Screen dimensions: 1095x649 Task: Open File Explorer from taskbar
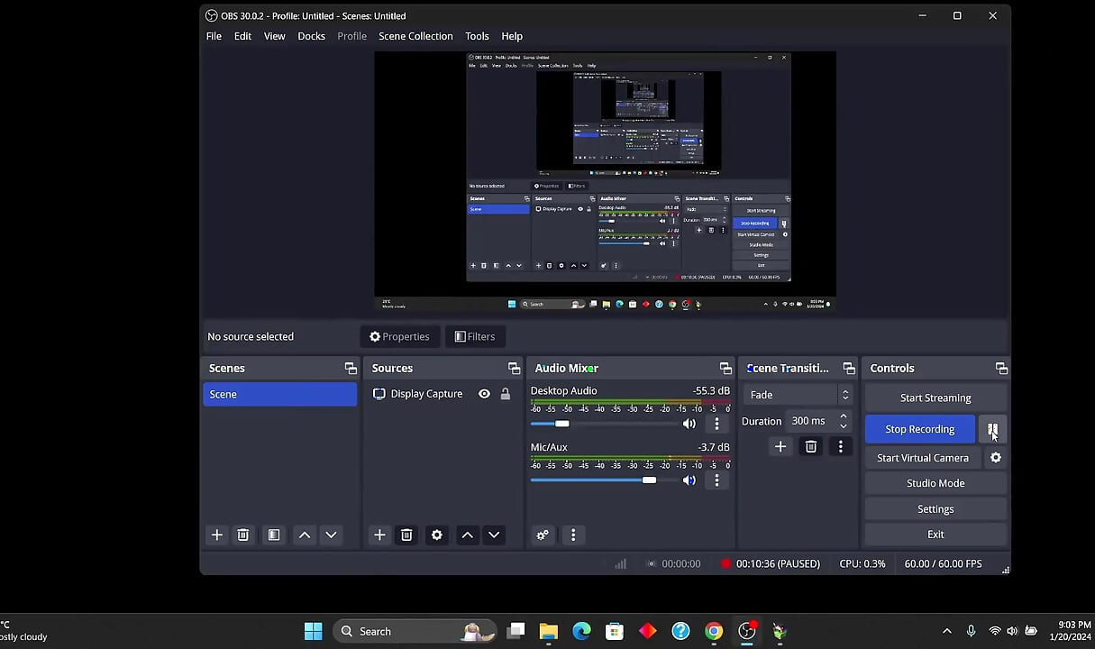click(x=549, y=631)
